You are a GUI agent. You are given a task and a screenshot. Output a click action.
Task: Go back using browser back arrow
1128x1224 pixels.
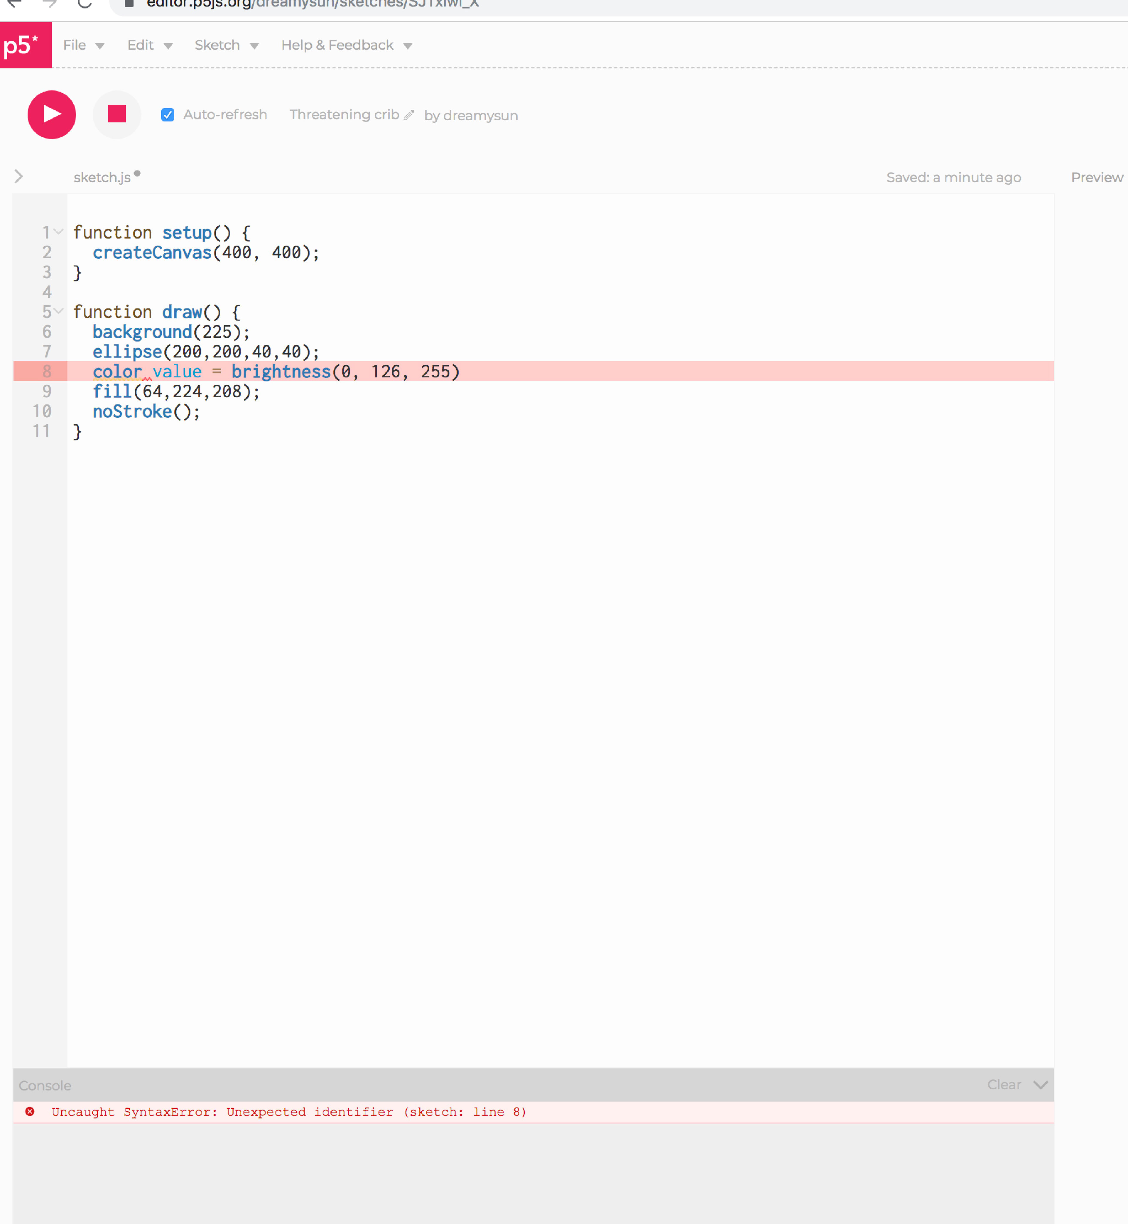(x=15, y=4)
